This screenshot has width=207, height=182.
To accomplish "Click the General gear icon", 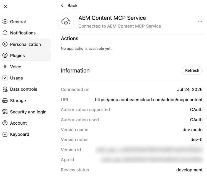I will point(5,22).
